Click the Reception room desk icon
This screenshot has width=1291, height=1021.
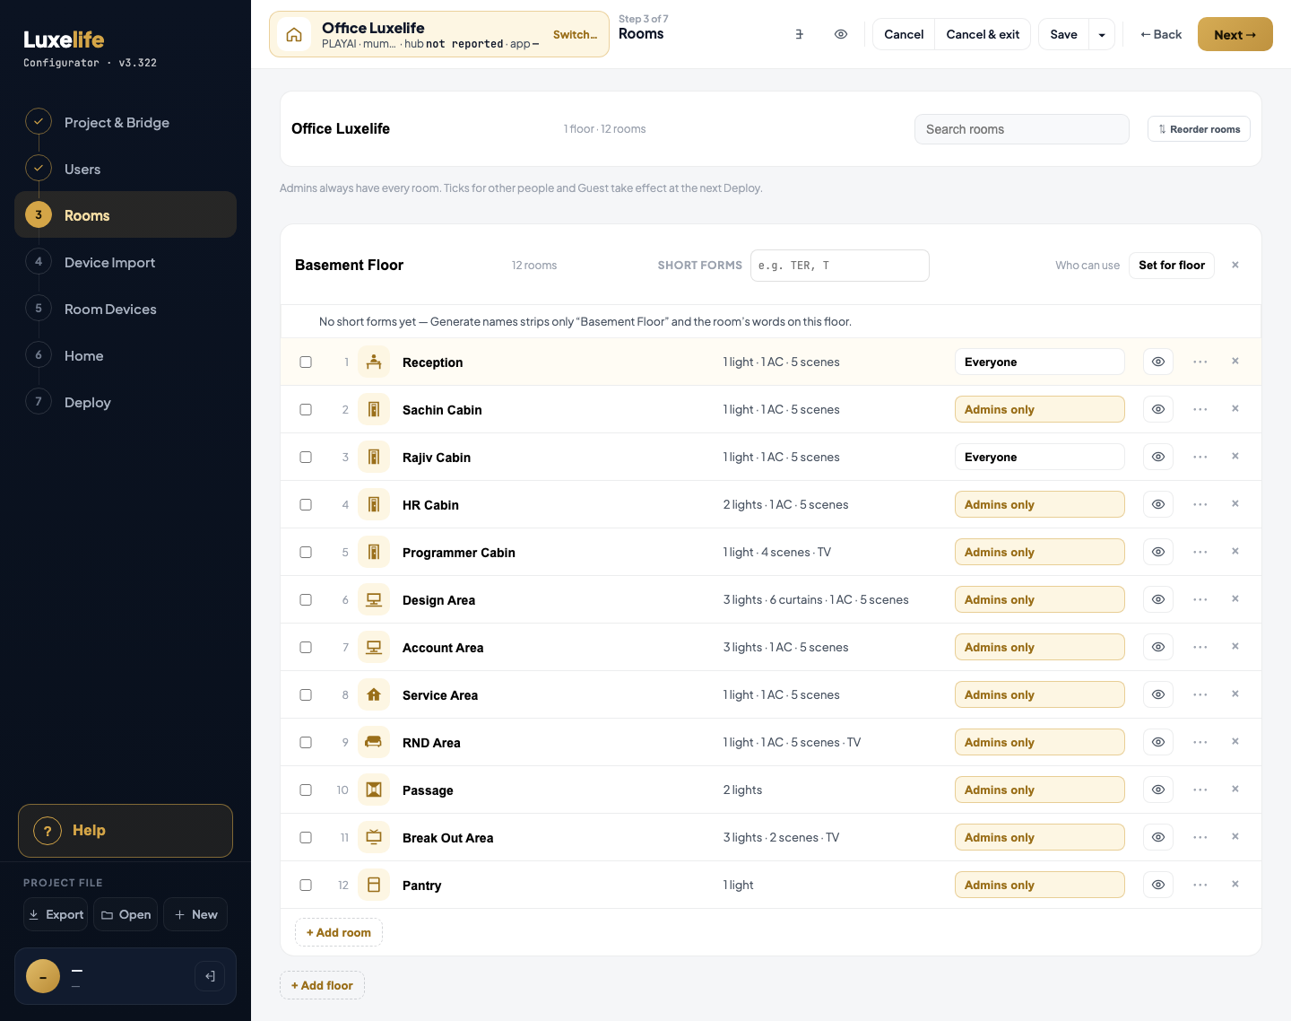[x=374, y=362]
